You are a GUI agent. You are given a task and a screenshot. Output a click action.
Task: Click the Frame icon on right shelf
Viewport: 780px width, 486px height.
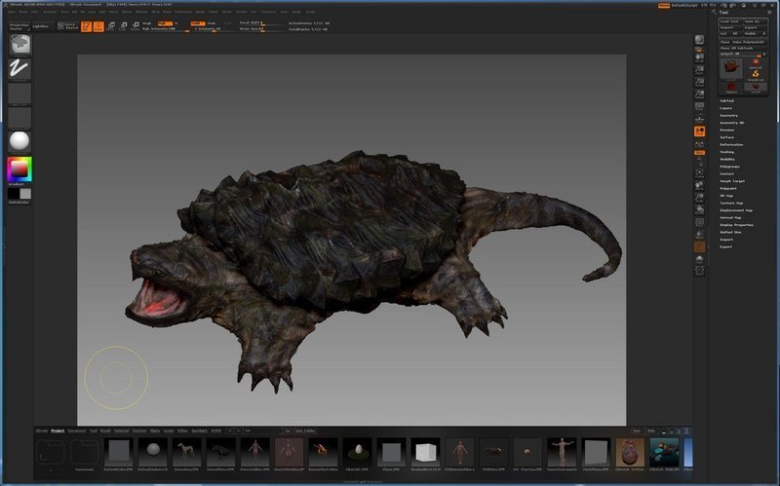pyautogui.click(x=699, y=173)
